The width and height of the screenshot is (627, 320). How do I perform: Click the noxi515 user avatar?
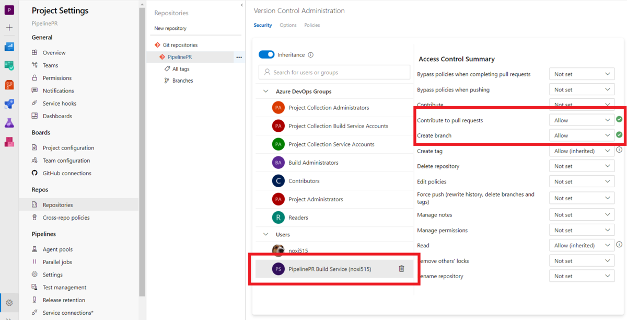tap(278, 250)
